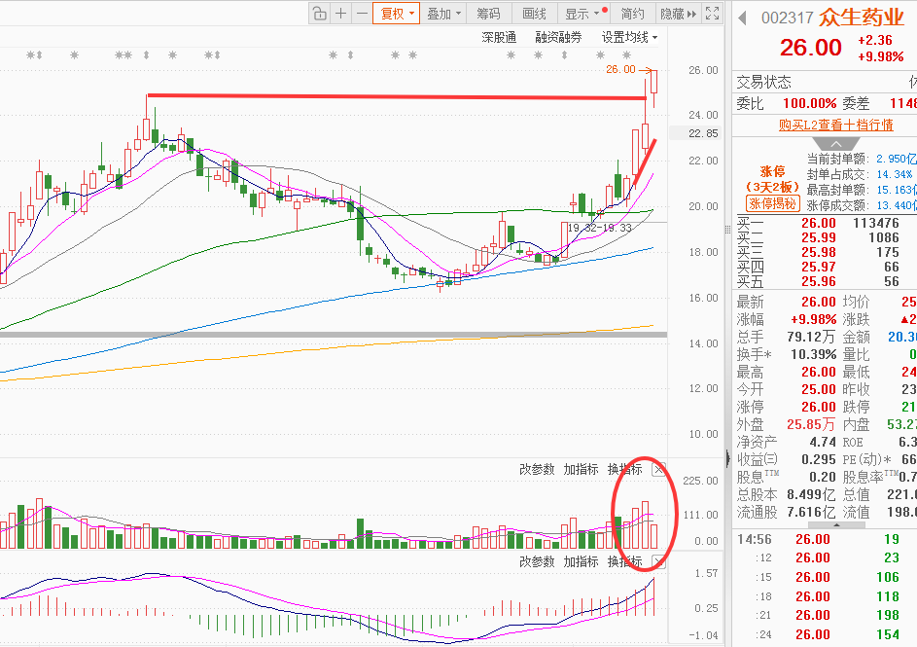This screenshot has width=917, height=647.
Task: Click the 流通股 7.616亿 value
Action: 811,513
